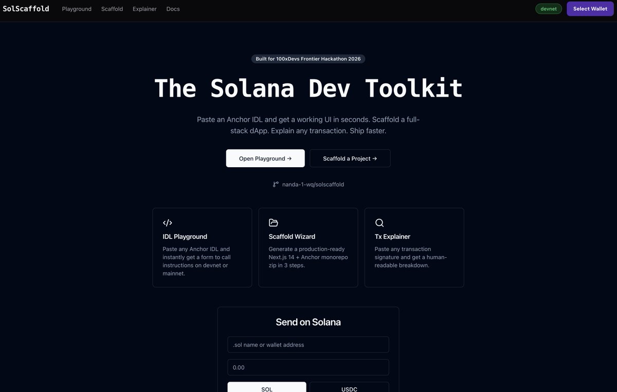Click Scaffold a Project button

(x=350, y=158)
